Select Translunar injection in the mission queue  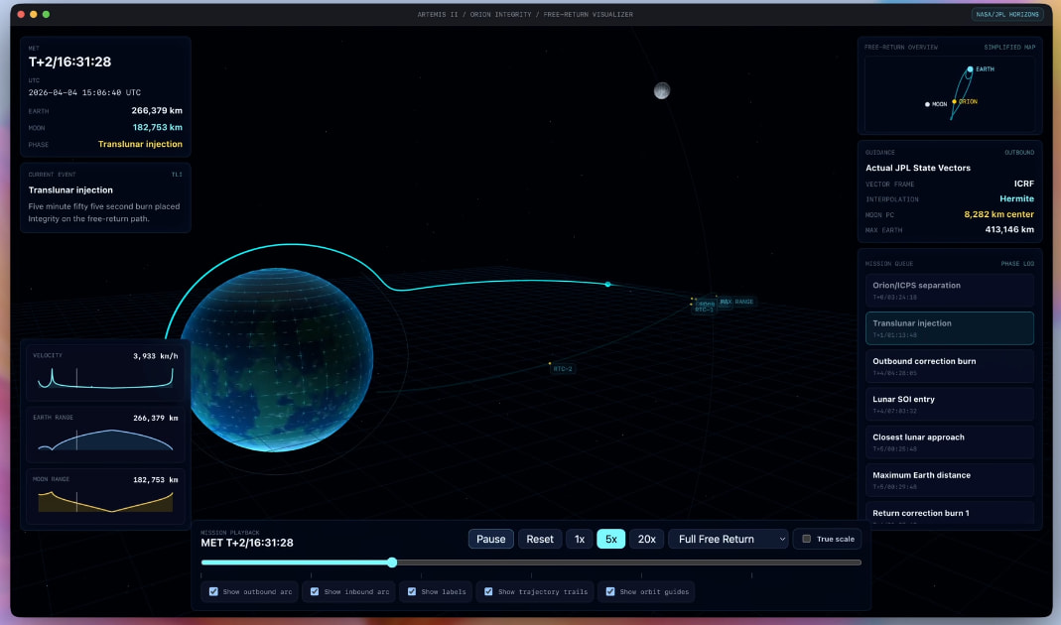point(950,328)
